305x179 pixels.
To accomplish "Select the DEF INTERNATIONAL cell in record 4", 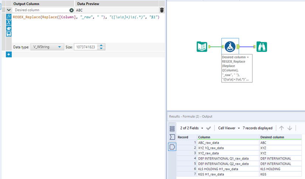I will (x=280, y=158).
